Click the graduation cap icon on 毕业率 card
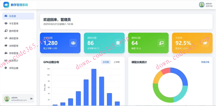 click(205, 43)
